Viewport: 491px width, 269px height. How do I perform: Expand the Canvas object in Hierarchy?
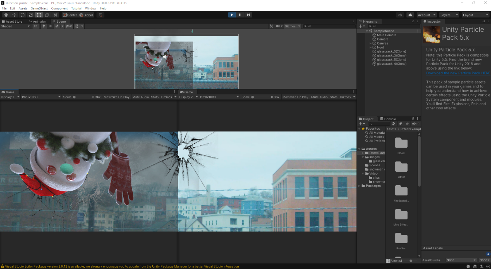pos(371,43)
